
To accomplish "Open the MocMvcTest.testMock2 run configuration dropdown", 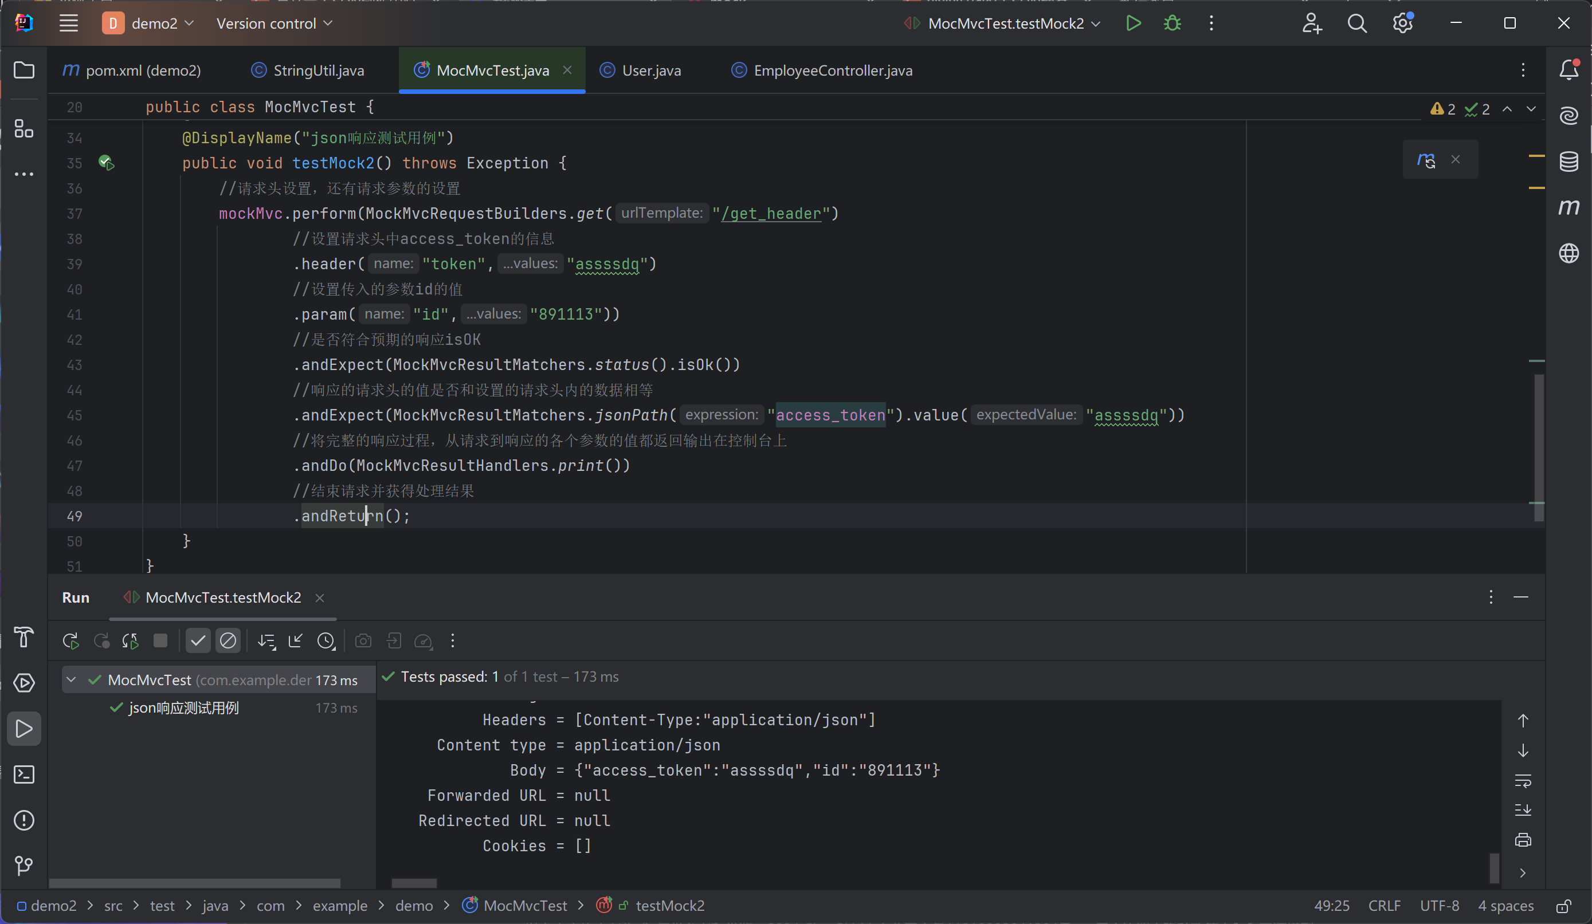I will [1006, 23].
